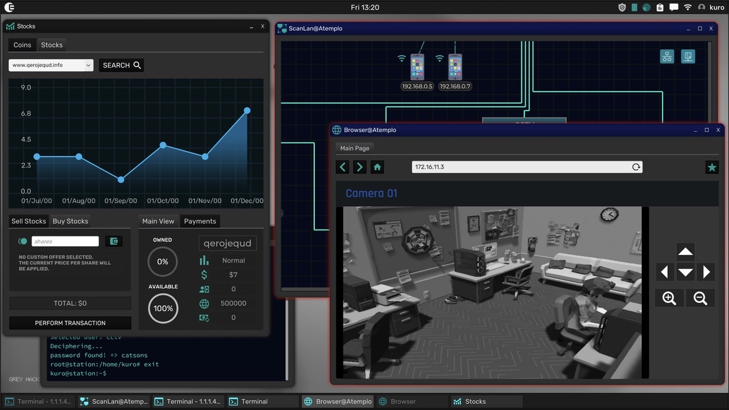Open the Buy Stocks tab
Screen dimensions: 729x410
70,221
